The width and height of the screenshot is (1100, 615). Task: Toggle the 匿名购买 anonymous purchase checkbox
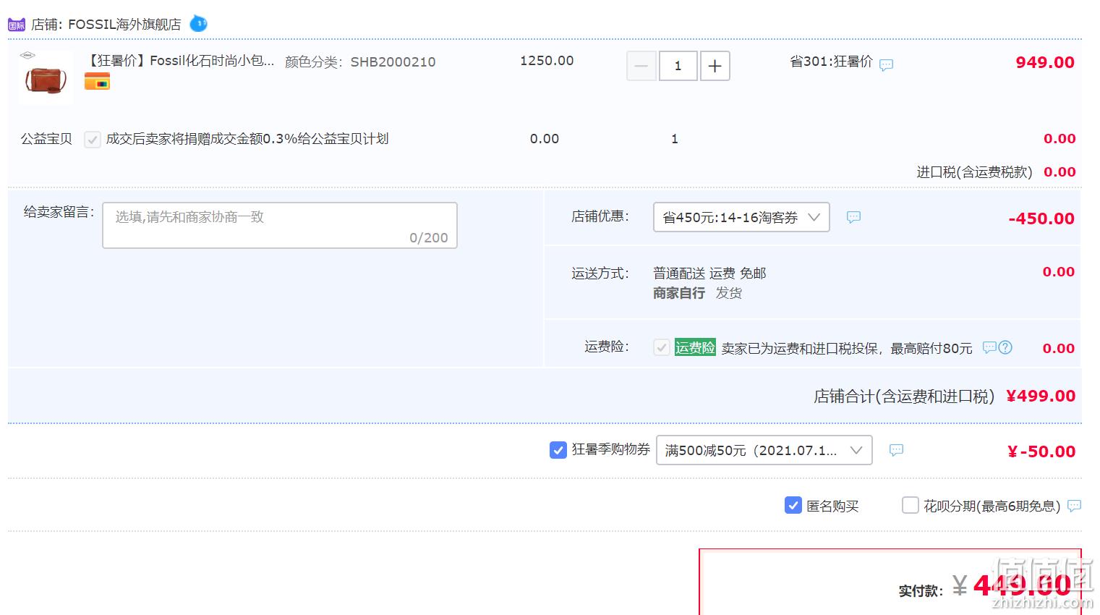tap(793, 505)
